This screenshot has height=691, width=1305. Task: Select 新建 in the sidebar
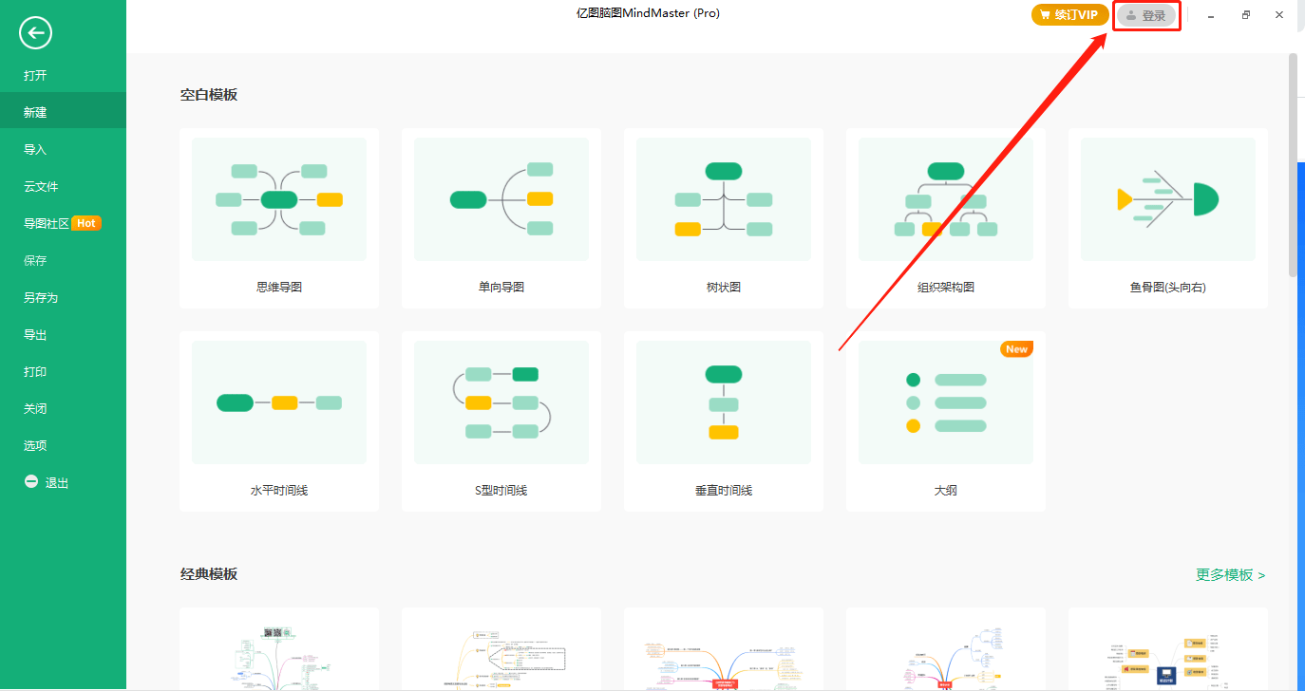tap(63, 112)
